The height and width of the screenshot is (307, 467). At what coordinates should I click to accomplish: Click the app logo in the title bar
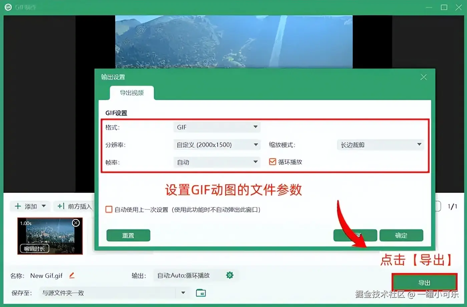(x=8, y=7)
